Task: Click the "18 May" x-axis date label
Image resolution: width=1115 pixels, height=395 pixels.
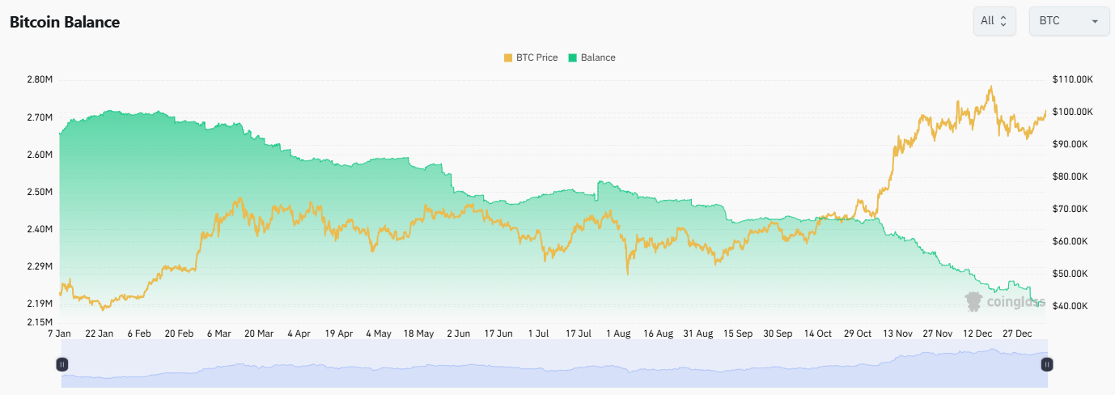Action: pos(418,333)
